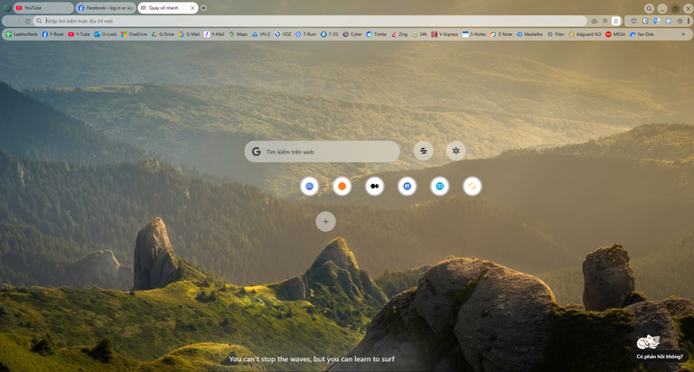Click the Google G logo in search box
This screenshot has width=694, height=372.
[x=257, y=152]
